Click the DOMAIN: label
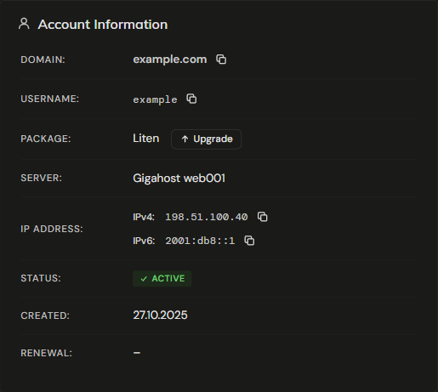The width and height of the screenshot is (438, 392). (43, 60)
